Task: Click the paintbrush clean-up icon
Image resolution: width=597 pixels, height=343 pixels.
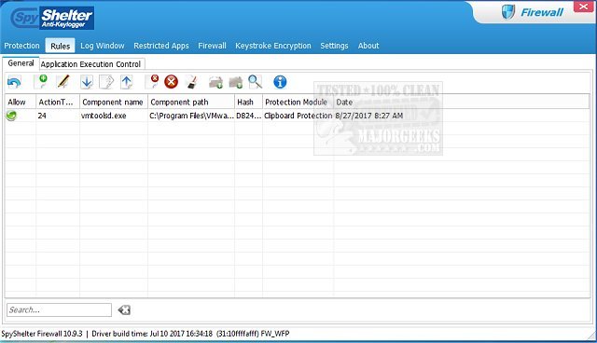Action: point(191,82)
